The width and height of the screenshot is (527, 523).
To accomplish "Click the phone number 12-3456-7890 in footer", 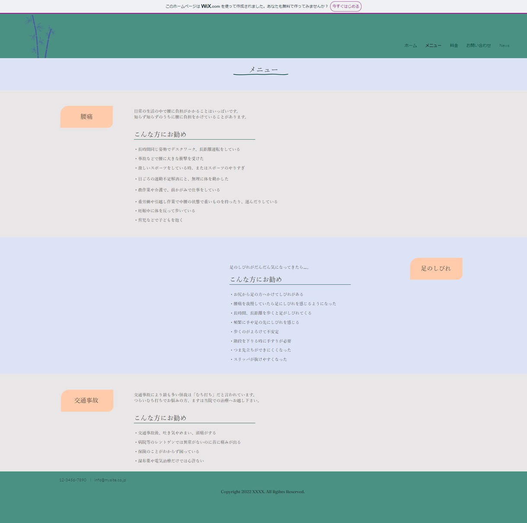I will pyautogui.click(x=73, y=480).
